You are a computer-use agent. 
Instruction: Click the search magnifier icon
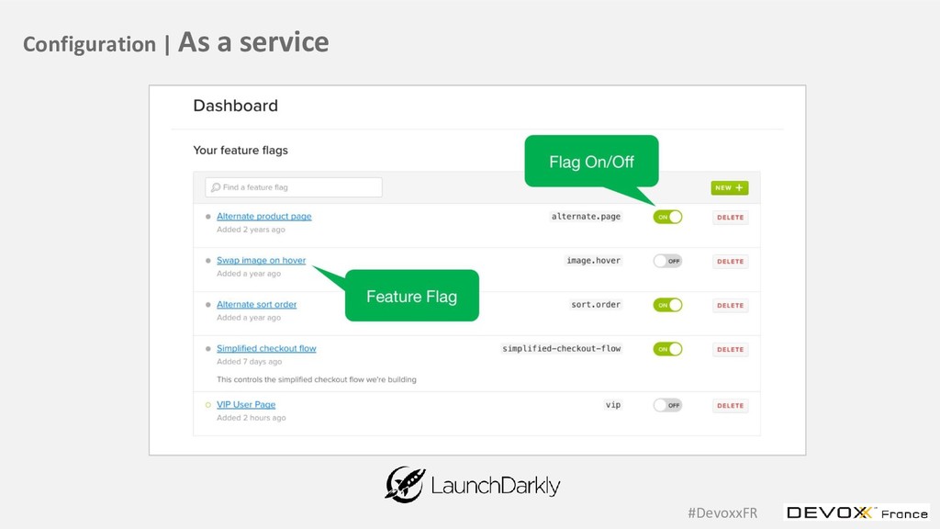tap(215, 187)
